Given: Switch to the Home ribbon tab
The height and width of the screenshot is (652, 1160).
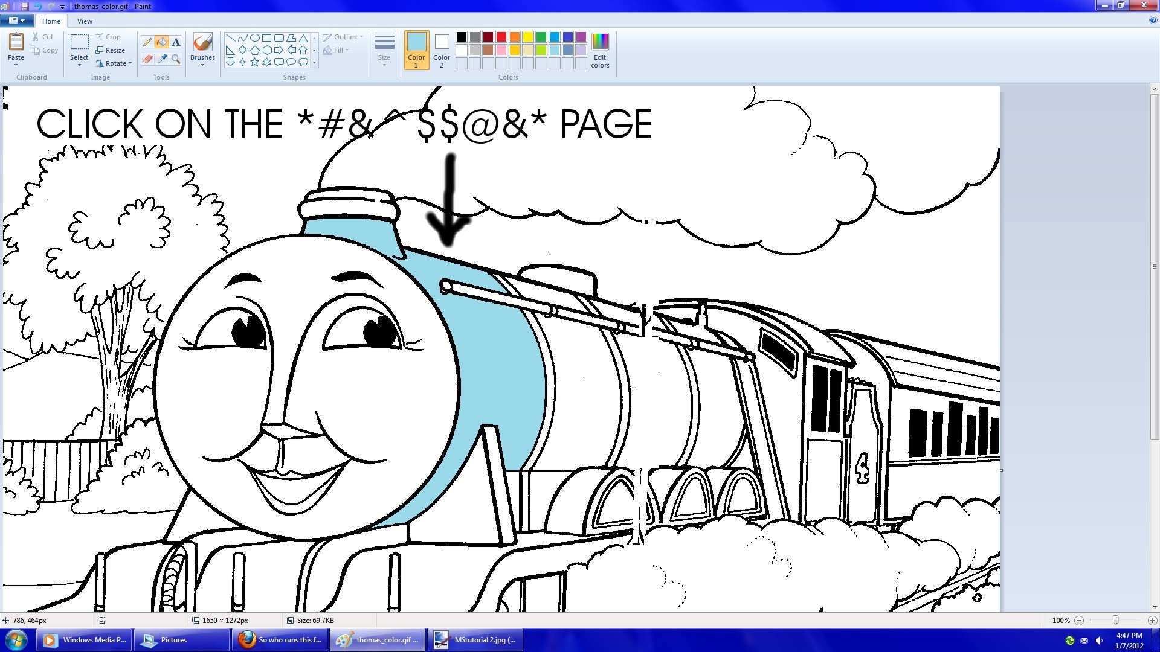Looking at the screenshot, I should 51,21.
